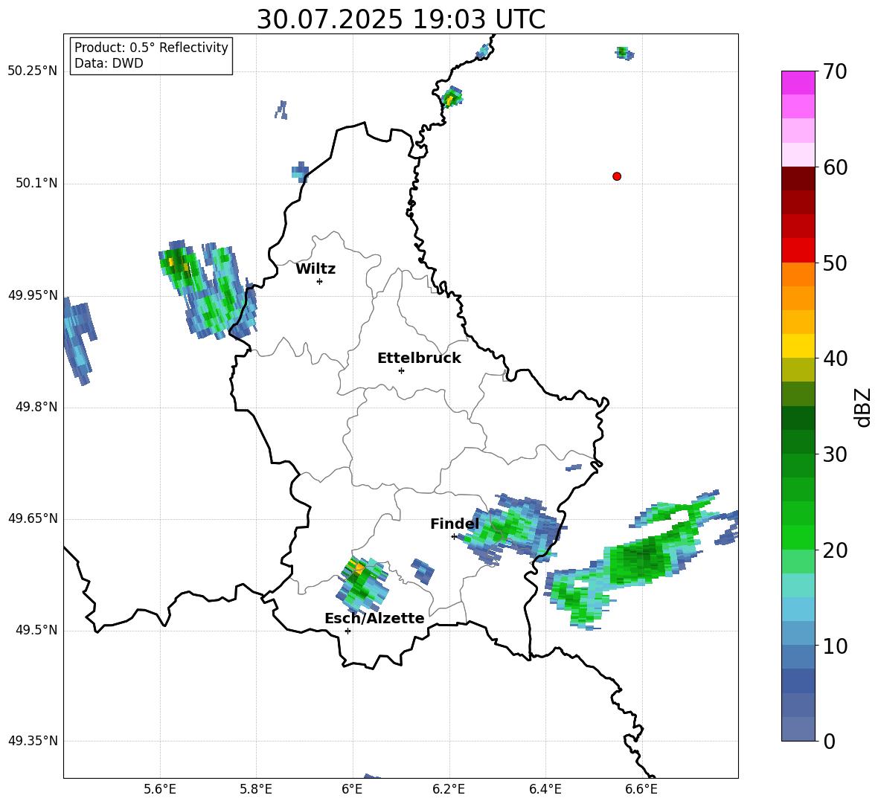Click the red radar site marker dot
The image size is (881, 804).
point(617,176)
